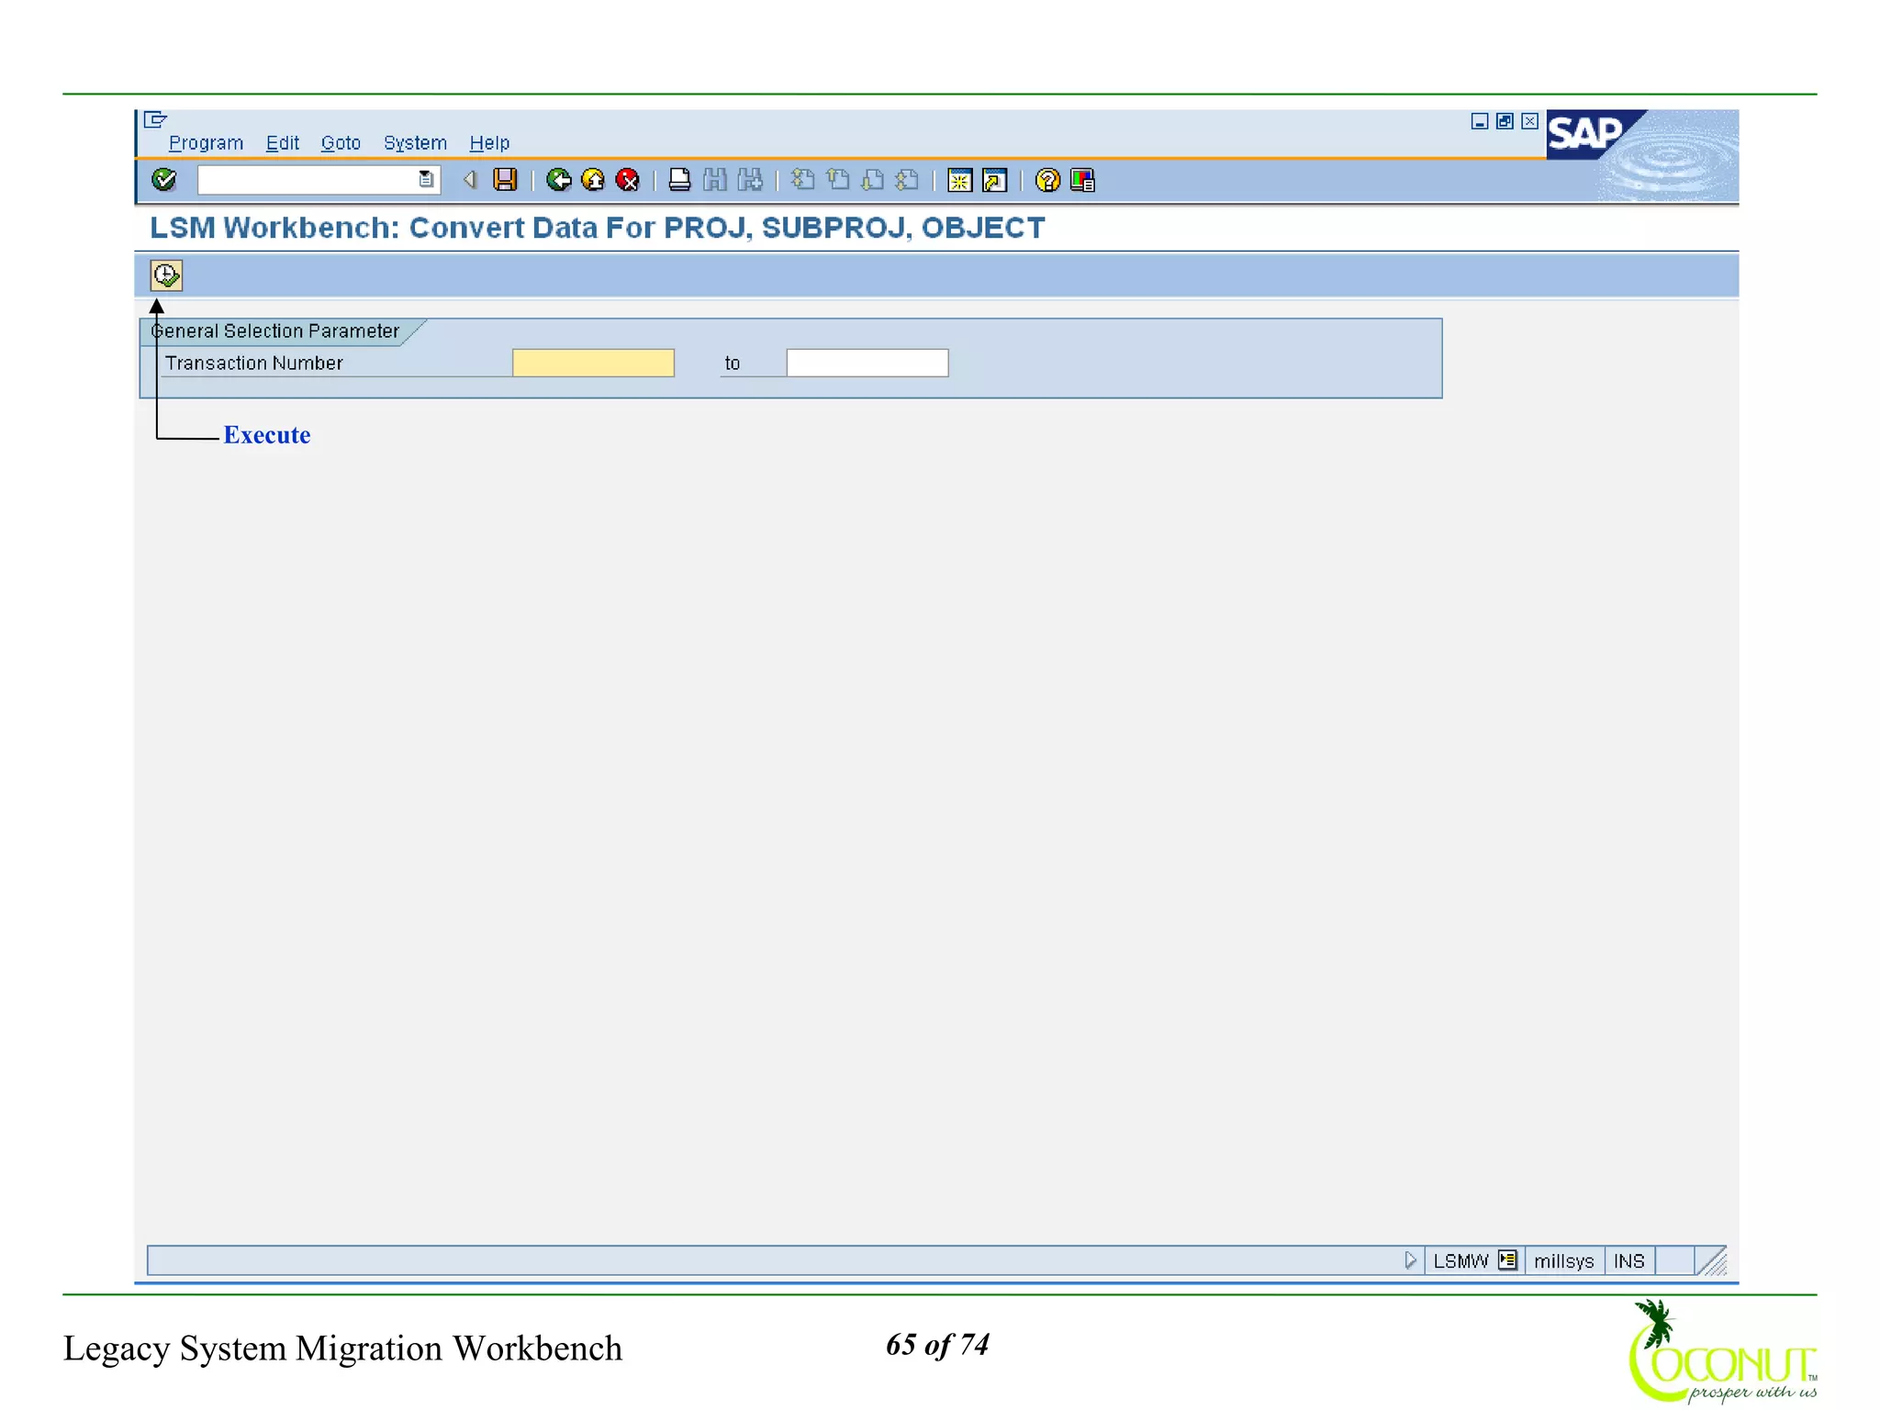
Task: Click the green checkmark Enter icon
Action: (x=164, y=180)
